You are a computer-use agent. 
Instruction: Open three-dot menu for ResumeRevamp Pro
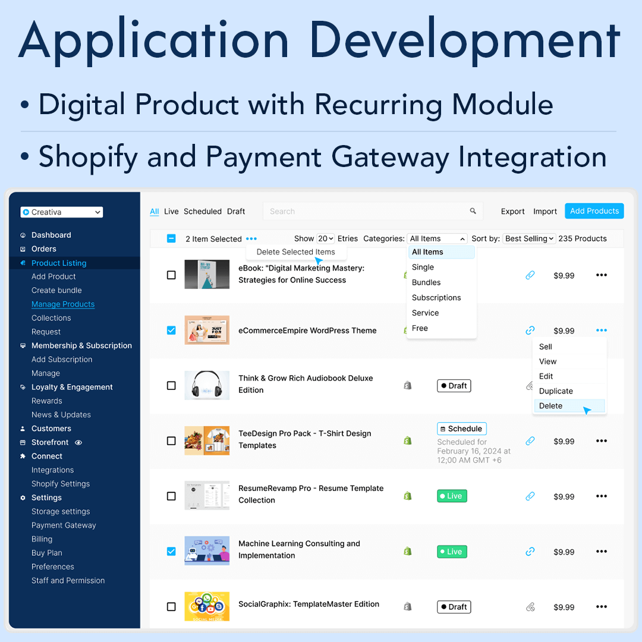click(x=602, y=496)
